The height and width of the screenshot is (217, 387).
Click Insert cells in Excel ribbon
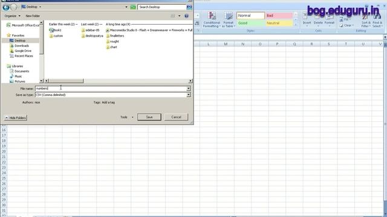coord(307,20)
